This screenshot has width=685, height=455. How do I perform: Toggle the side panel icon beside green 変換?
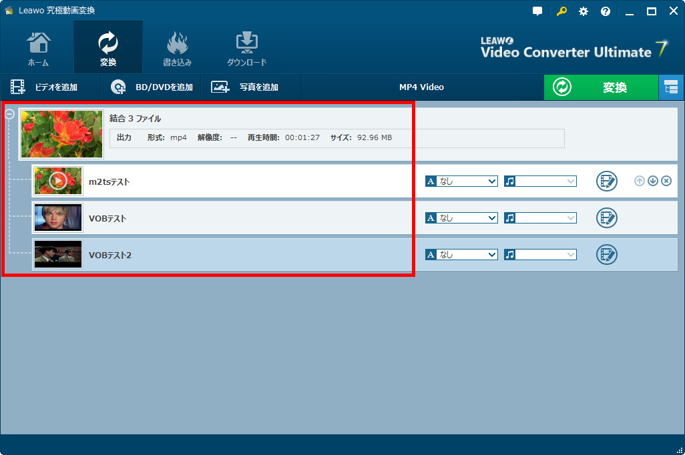[x=671, y=87]
